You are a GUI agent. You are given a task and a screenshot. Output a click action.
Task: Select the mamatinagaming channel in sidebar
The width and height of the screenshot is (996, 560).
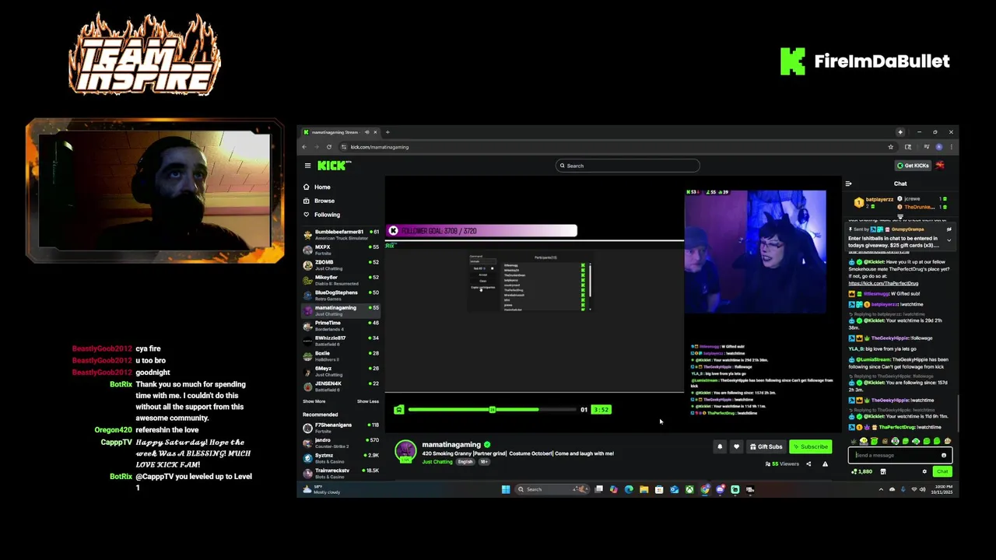point(341,310)
